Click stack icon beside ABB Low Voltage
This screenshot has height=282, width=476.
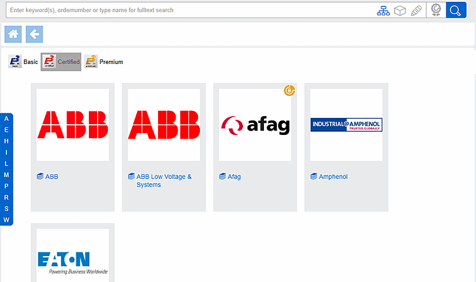click(131, 176)
